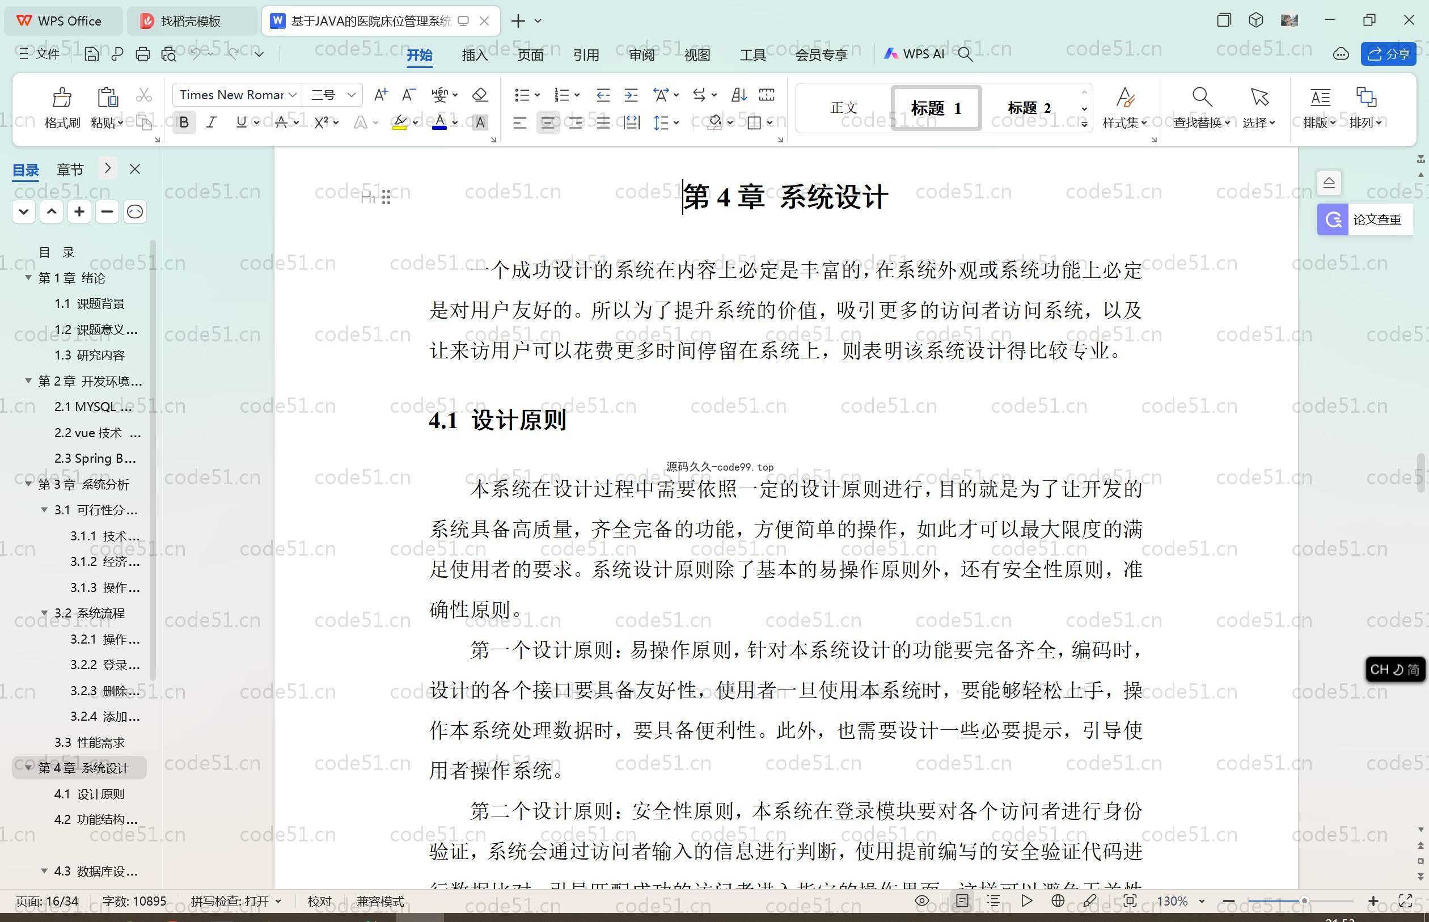Go to 4.1 设计原则 in outline

tap(89, 794)
